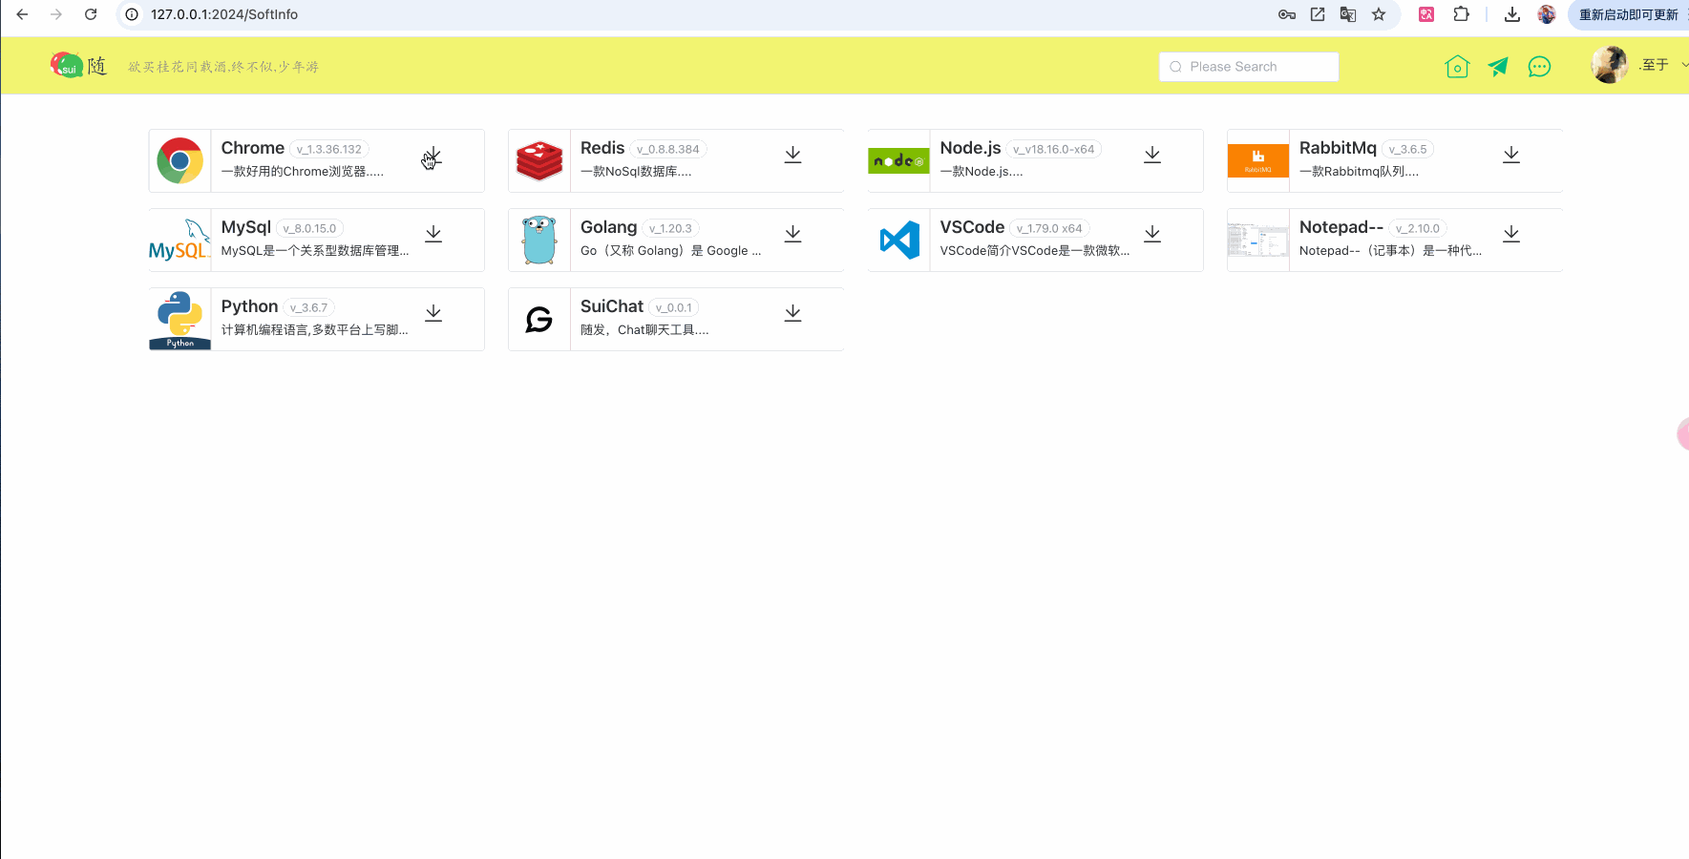Open the browser downloads icon
Viewport: 1689px width, 859px height.
pyautogui.click(x=1512, y=14)
